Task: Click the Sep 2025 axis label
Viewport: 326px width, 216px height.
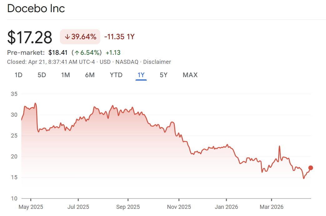Action: coord(128,207)
